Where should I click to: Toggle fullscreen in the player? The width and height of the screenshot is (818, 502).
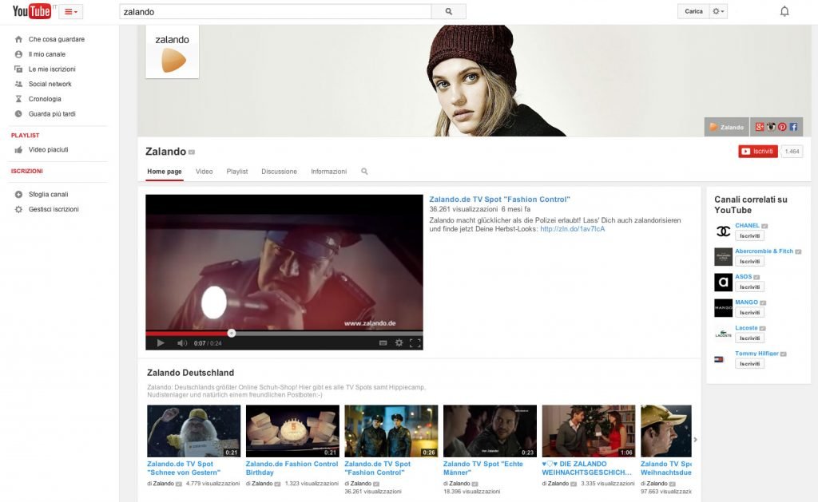tap(415, 343)
